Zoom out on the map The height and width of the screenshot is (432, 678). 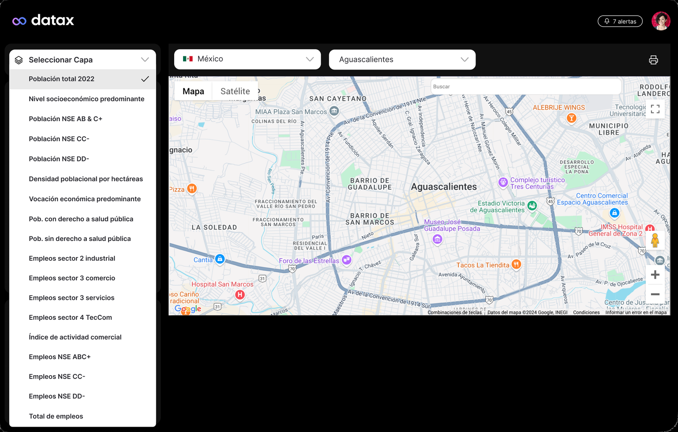(655, 294)
